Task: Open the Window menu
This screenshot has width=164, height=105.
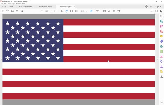Action: tap(18, 4)
